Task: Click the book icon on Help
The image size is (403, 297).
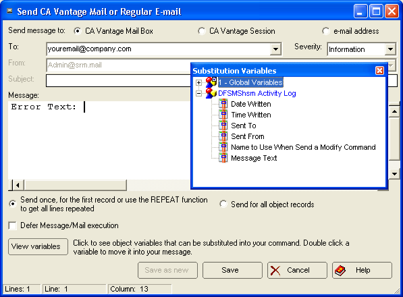Action: click(340, 271)
